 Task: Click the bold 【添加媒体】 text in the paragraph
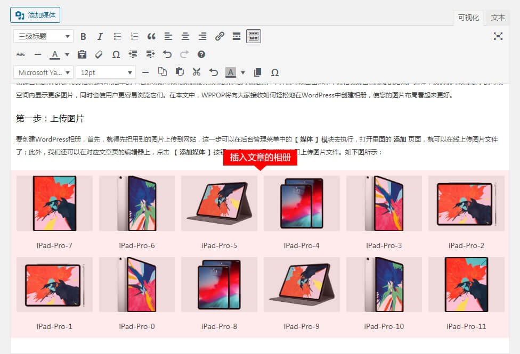pos(192,152)
